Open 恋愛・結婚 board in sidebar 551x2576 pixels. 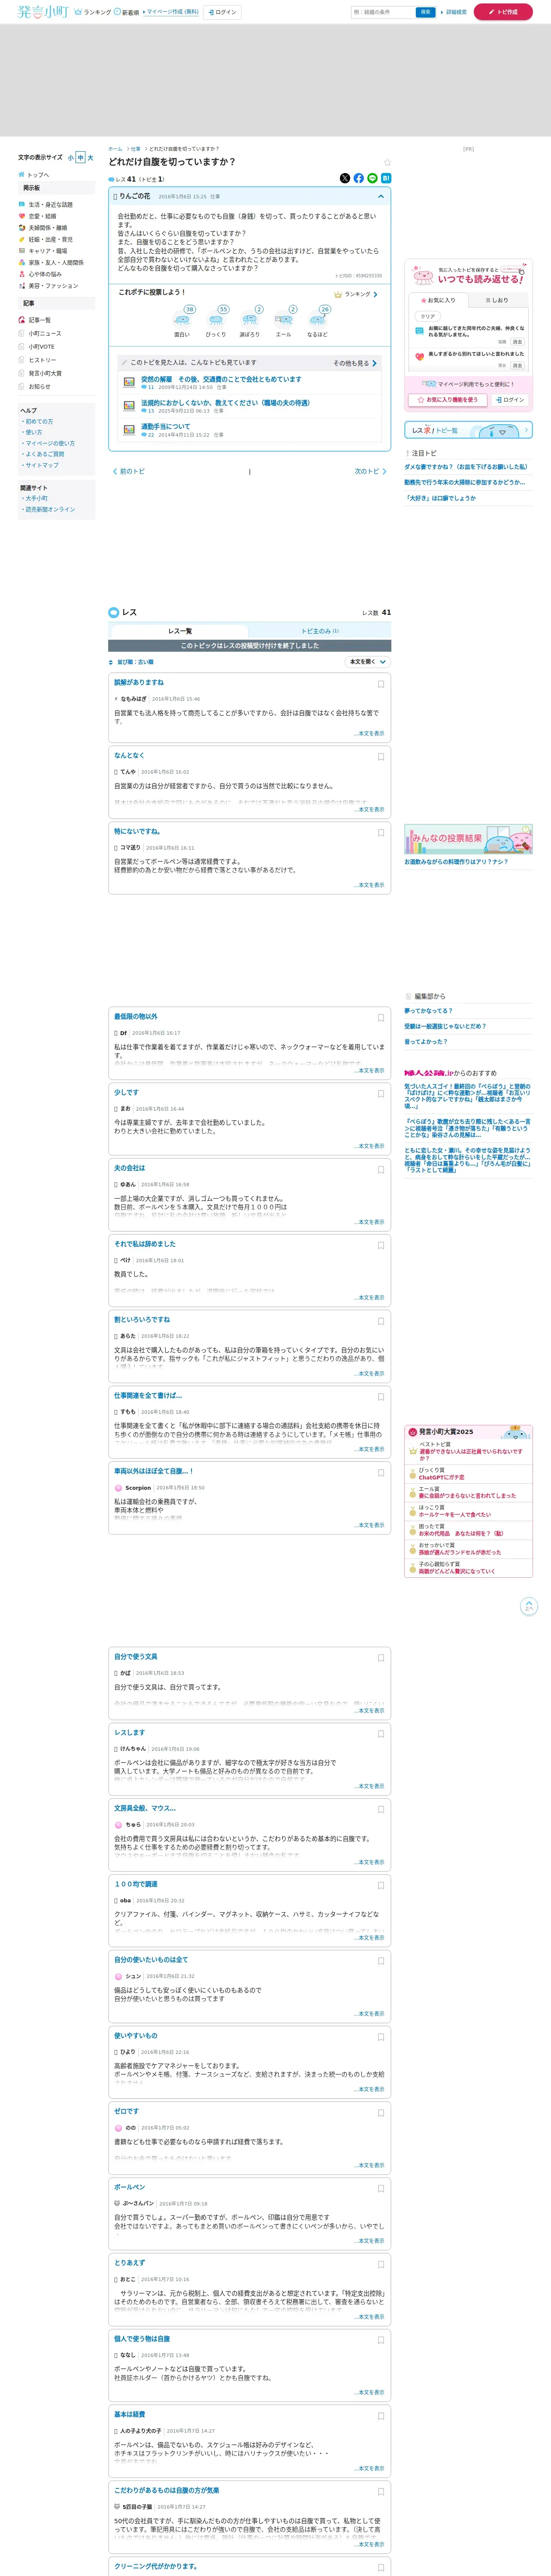38,216
